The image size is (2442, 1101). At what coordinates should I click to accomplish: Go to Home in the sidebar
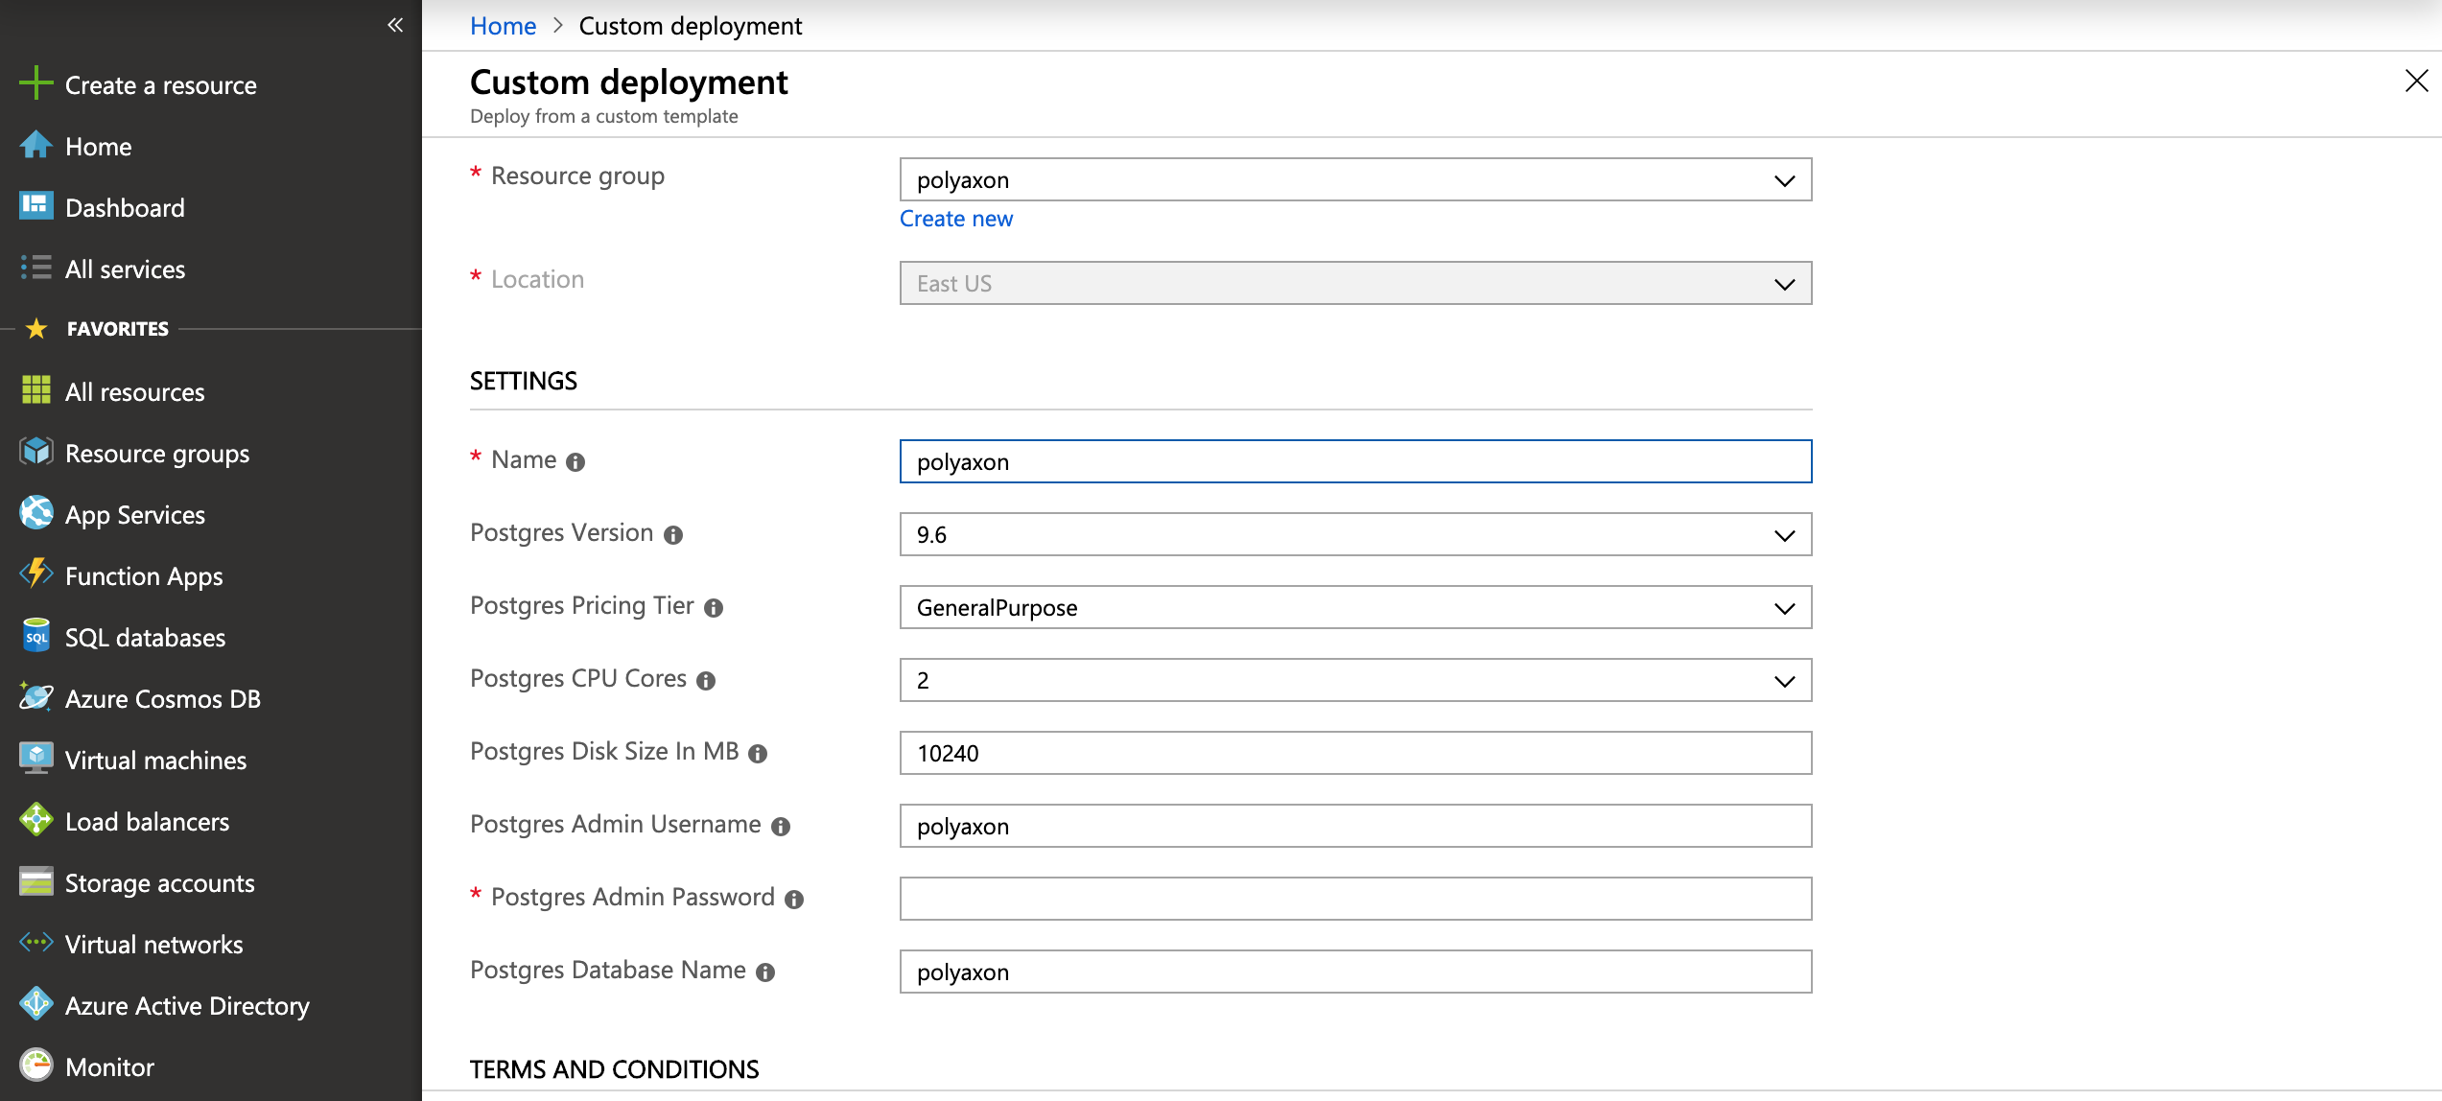coord(99,146)
